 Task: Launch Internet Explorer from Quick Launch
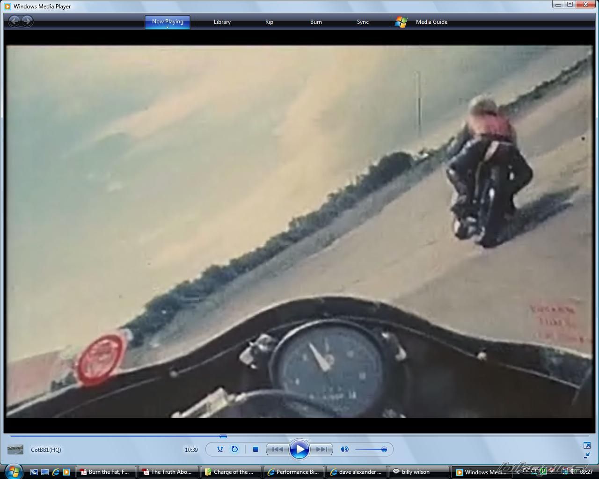coord(56,472)
